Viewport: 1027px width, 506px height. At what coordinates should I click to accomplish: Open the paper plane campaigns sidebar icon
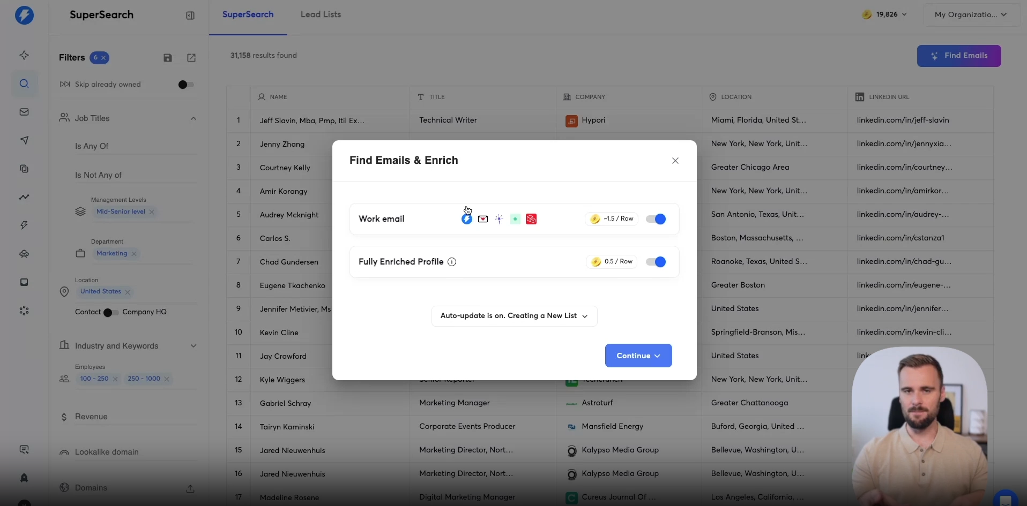click(x=24, y=140)
